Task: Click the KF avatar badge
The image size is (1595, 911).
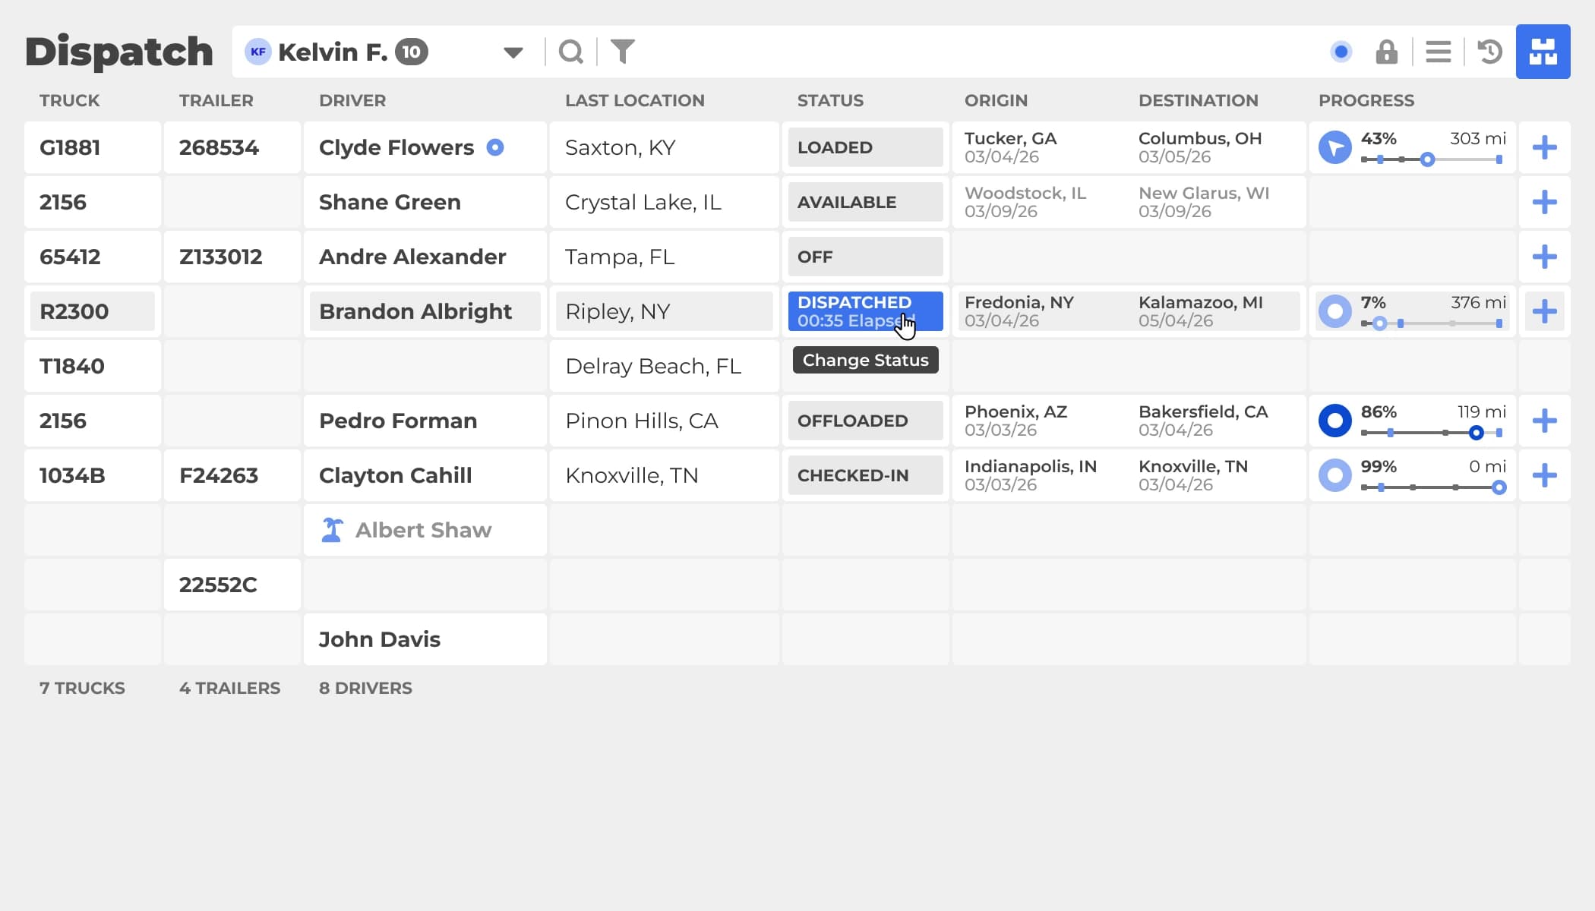Action: (x=258, y=52)
